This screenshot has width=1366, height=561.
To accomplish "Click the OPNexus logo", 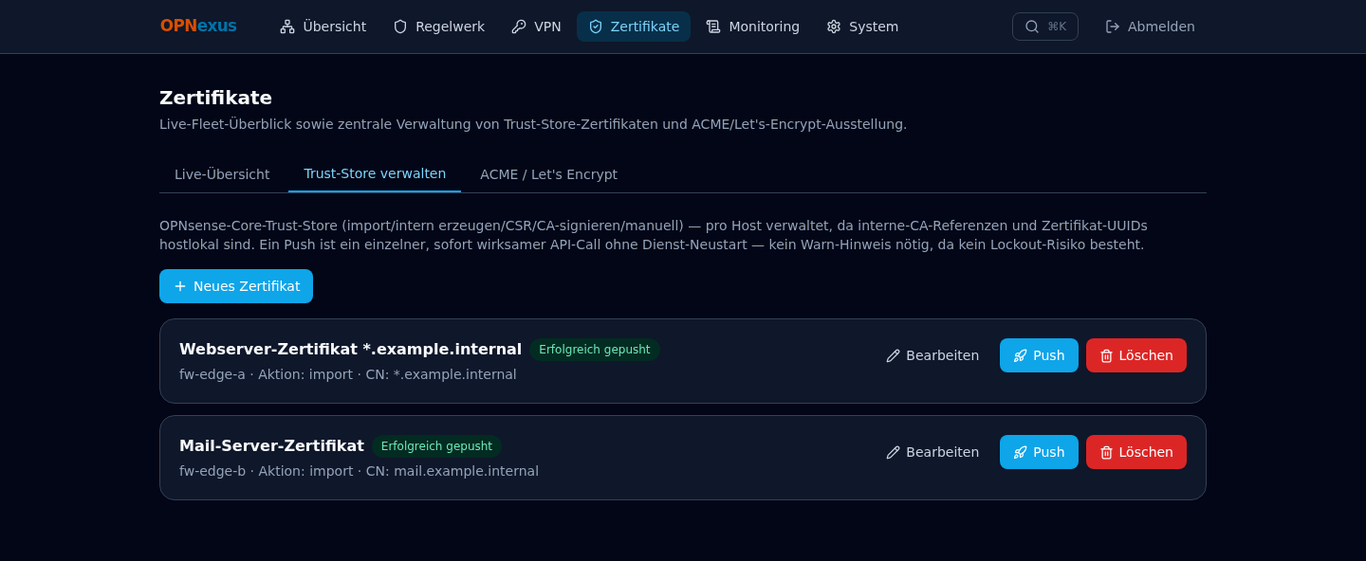I will pyautogui.click(x=198, y=27).
